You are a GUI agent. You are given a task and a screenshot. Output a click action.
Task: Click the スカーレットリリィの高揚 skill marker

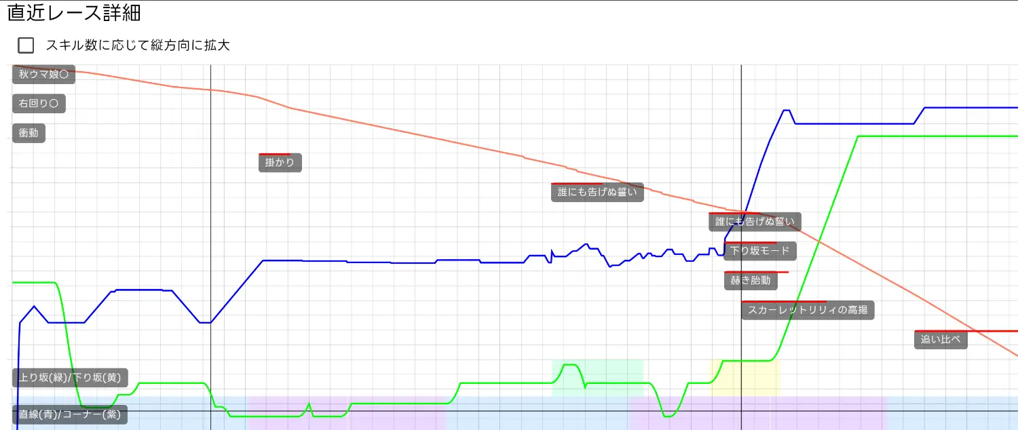pyautogui.click(x=808, y=311)
